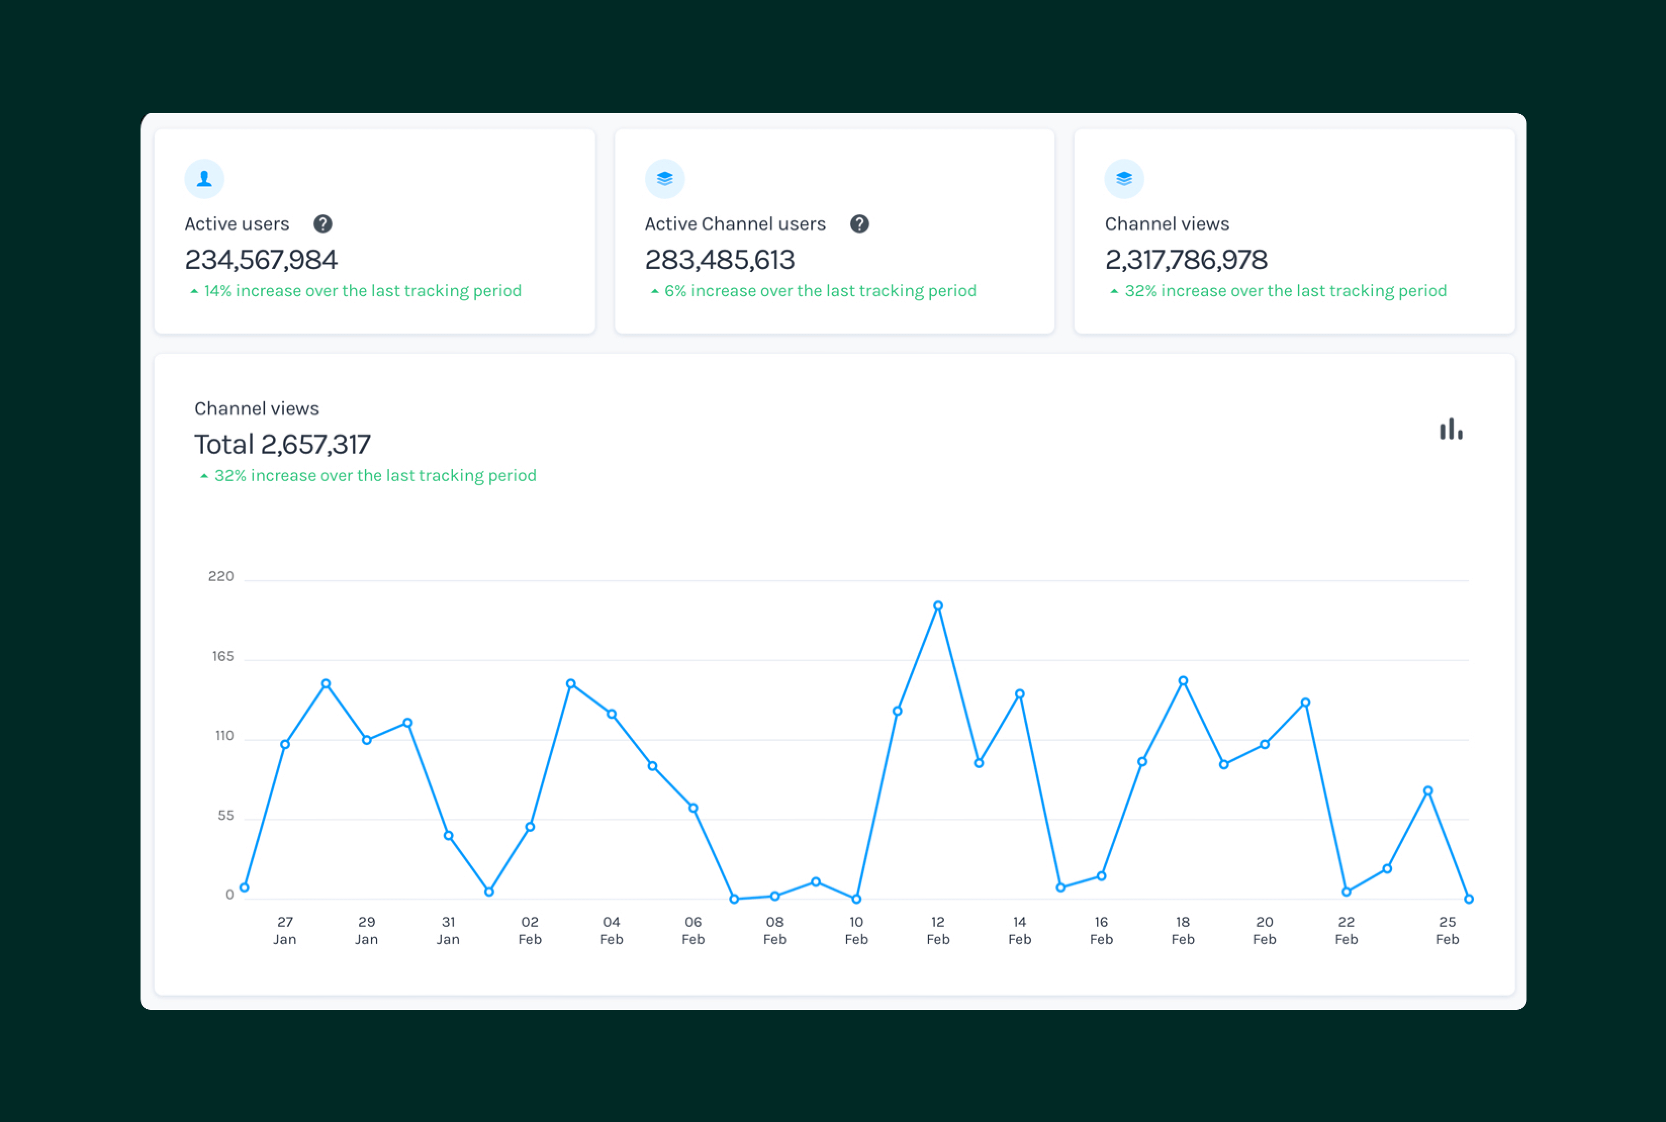Select the 283,485,613 channel users value
Image resolution: width=1666 pixels, height=1122 pixels.
pos(719,259)
